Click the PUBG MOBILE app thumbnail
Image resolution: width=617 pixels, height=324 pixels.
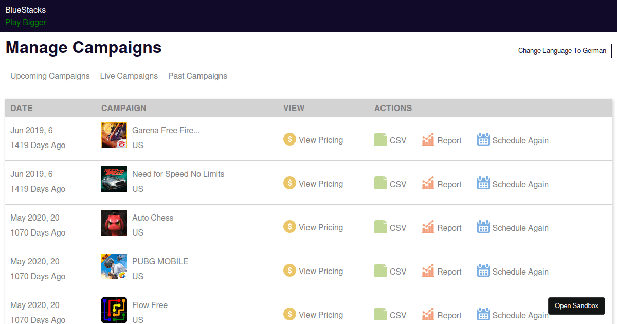click(114, 266)
